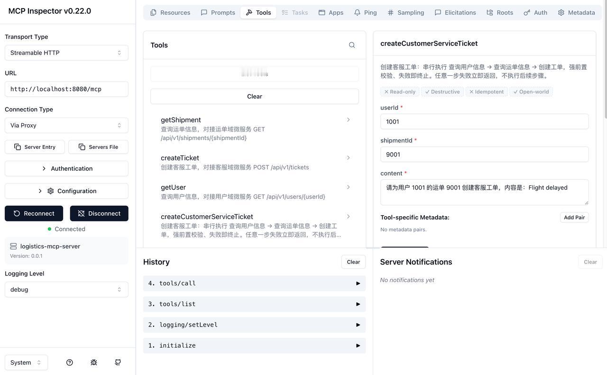The image size is (607, 375).
Task: Click the server icon beside logistics-mcp-server
Action: [13, 246]
